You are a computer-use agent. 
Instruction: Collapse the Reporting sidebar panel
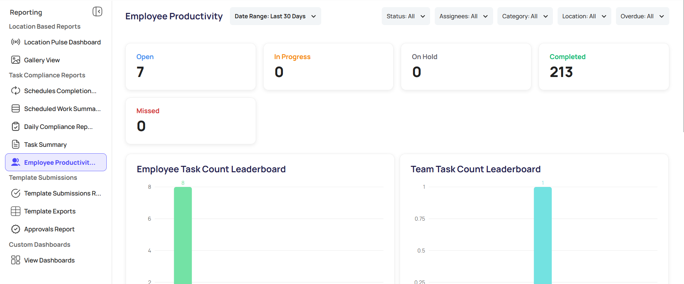(x=97, y=12)
